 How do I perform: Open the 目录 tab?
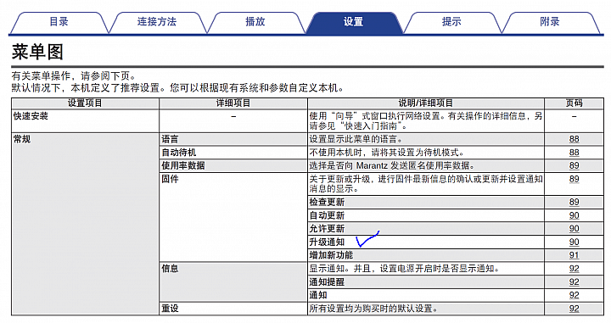point(59,23)
